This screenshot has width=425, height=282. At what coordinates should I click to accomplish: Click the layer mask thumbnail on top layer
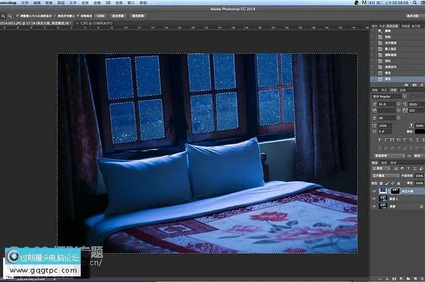(x=397, y=190)
